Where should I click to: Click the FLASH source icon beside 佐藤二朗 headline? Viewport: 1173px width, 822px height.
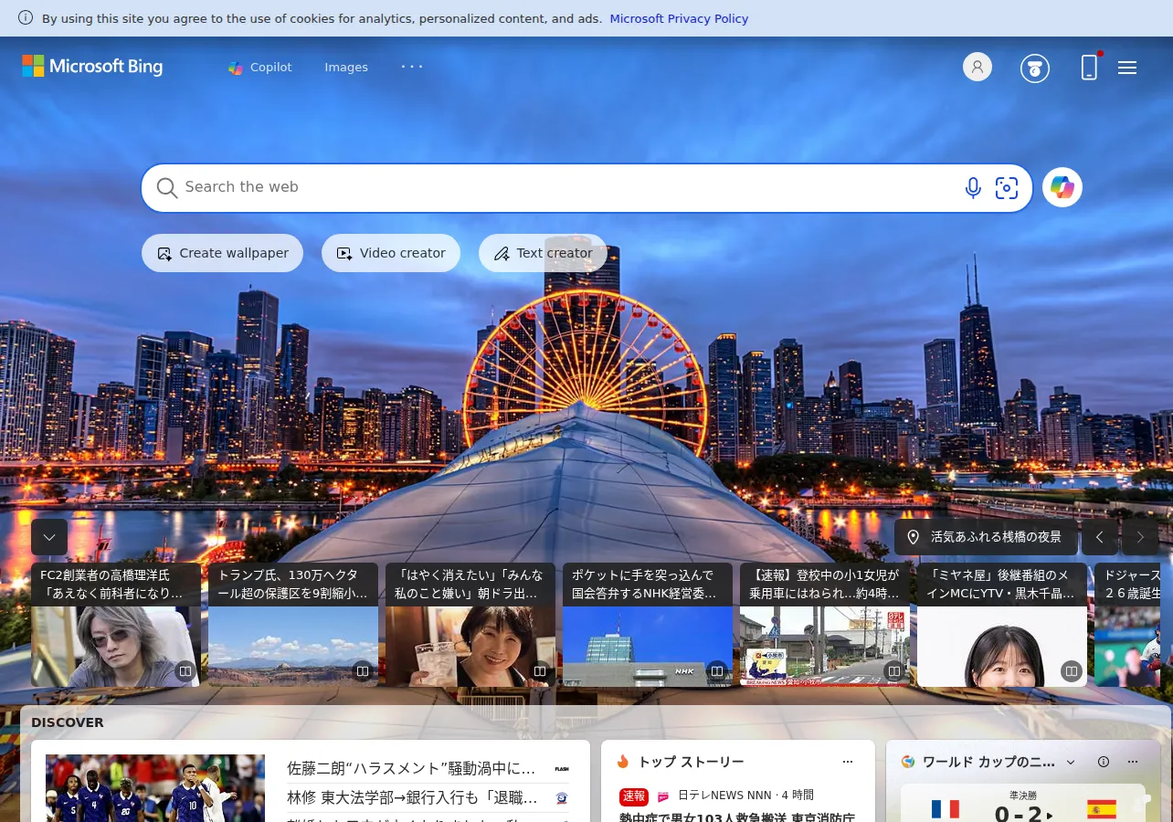tap(562, 769)
